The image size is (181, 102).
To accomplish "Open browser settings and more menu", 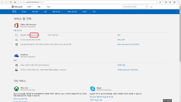I will [179, 2].
